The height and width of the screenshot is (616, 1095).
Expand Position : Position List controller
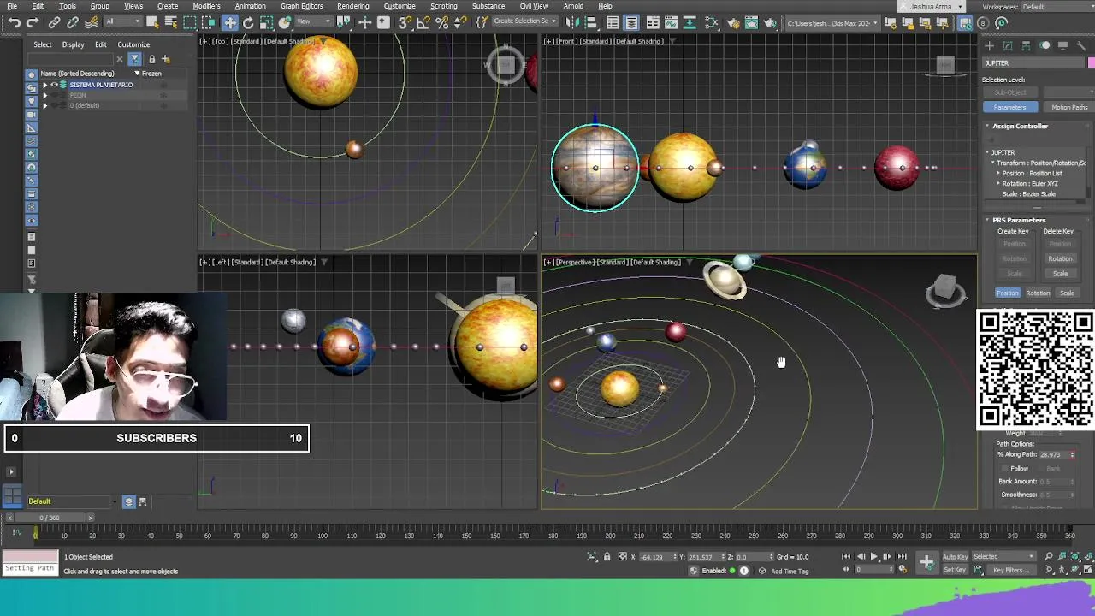click(998, 173)
